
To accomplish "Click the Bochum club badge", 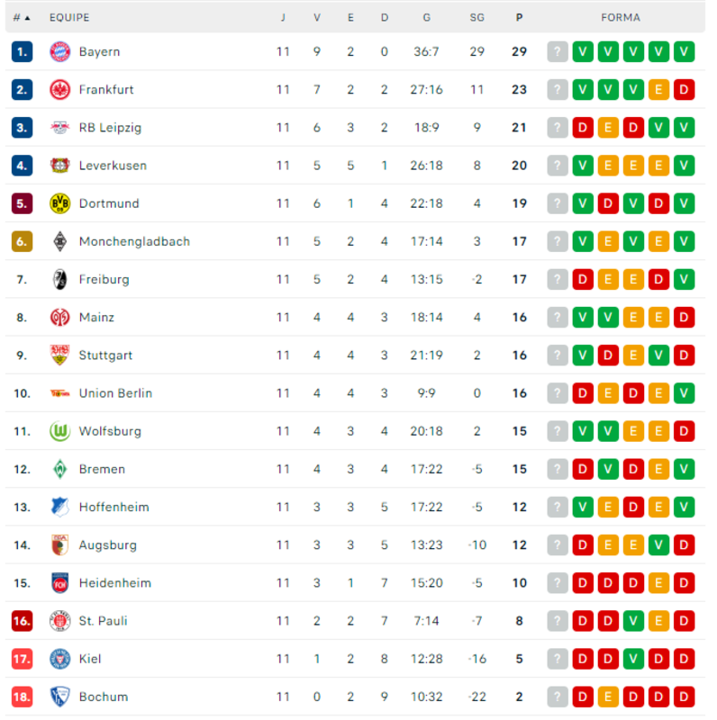I will pyautogui.click(x=59, y=697).
